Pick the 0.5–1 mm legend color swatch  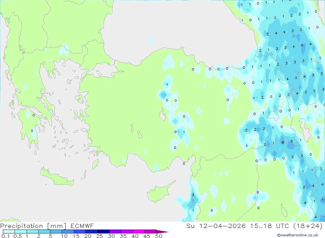coord(20,232)
